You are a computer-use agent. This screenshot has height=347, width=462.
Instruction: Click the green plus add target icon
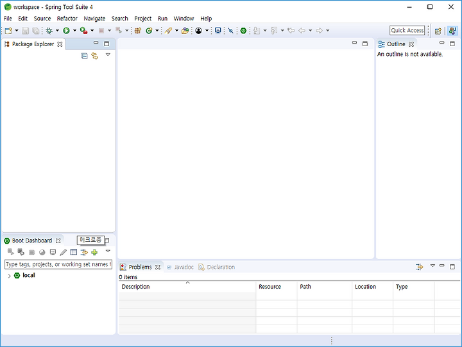94,252
